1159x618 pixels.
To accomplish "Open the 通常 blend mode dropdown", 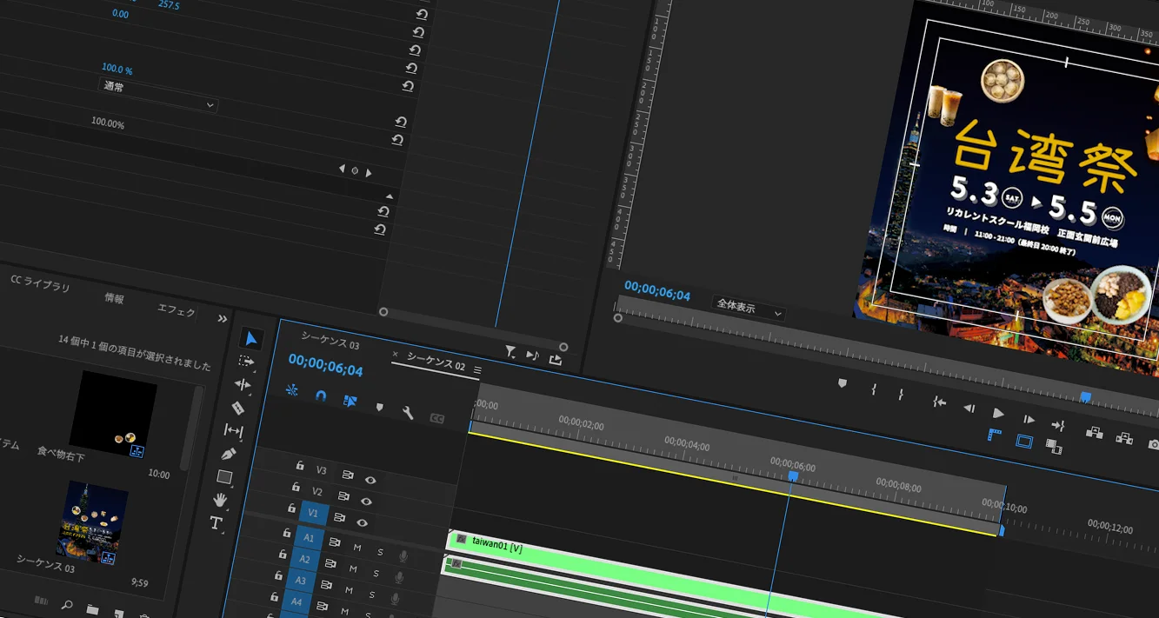I will tap(157, 95).
